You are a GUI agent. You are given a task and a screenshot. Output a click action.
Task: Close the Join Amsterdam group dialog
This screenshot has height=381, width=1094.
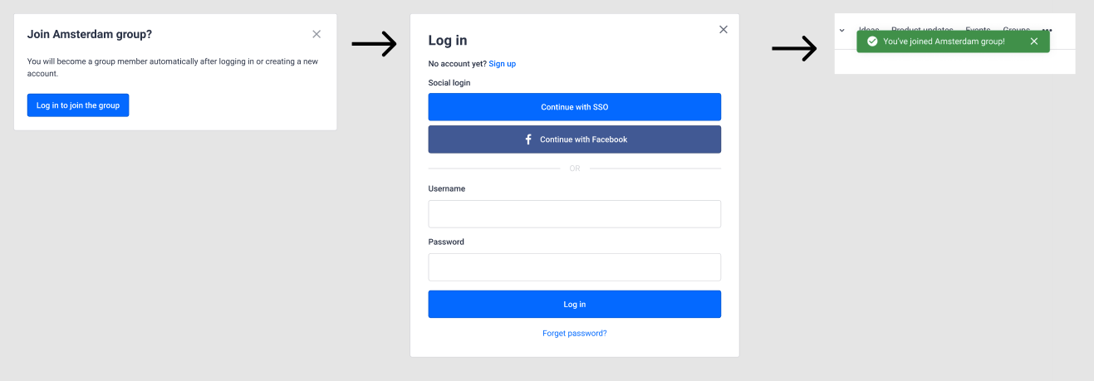(x=316, y=34)
